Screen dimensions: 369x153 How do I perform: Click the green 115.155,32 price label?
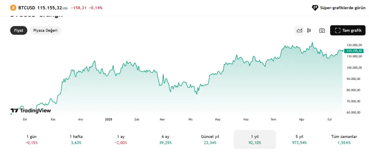tap(354, 51)
